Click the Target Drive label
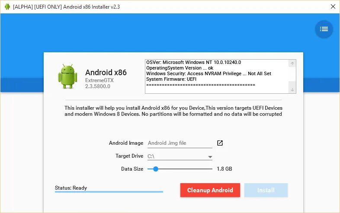Viewport: 340px width, 213px height. click(x=129, y=156)
